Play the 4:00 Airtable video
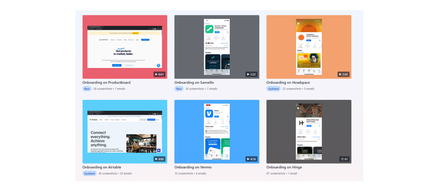The image size is (439, 191). click(x=160, y=159)
